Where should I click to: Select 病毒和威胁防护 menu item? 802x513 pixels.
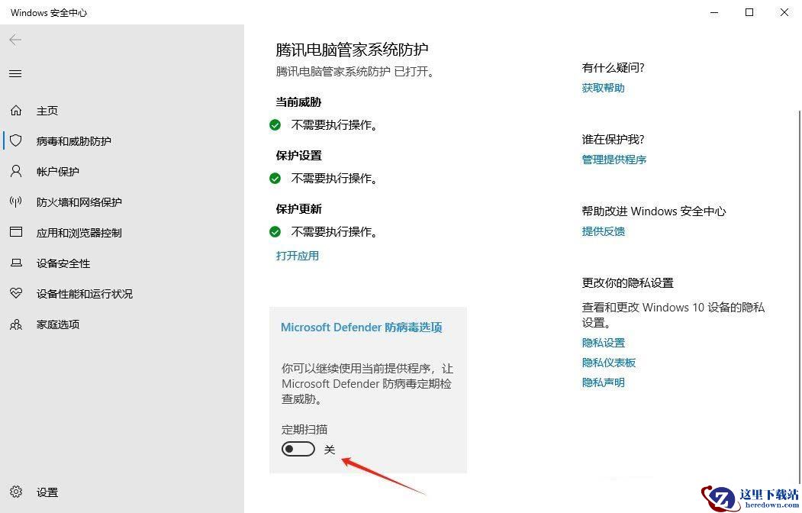point(74,142)
